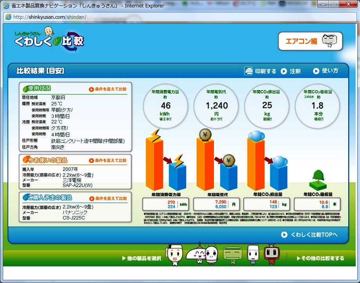Click the planned maker パナソニック
Image resolution: width=360 pixels, height=283 pixels.
(x=75, y=212)
